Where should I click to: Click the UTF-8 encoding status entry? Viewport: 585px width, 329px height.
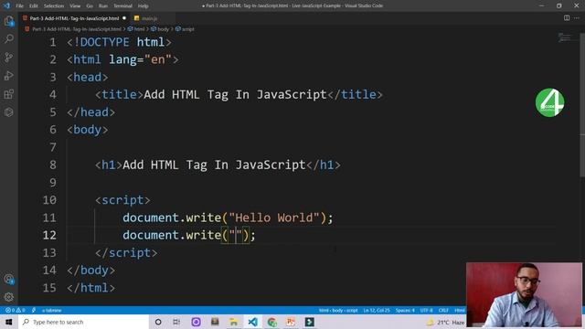427,311
